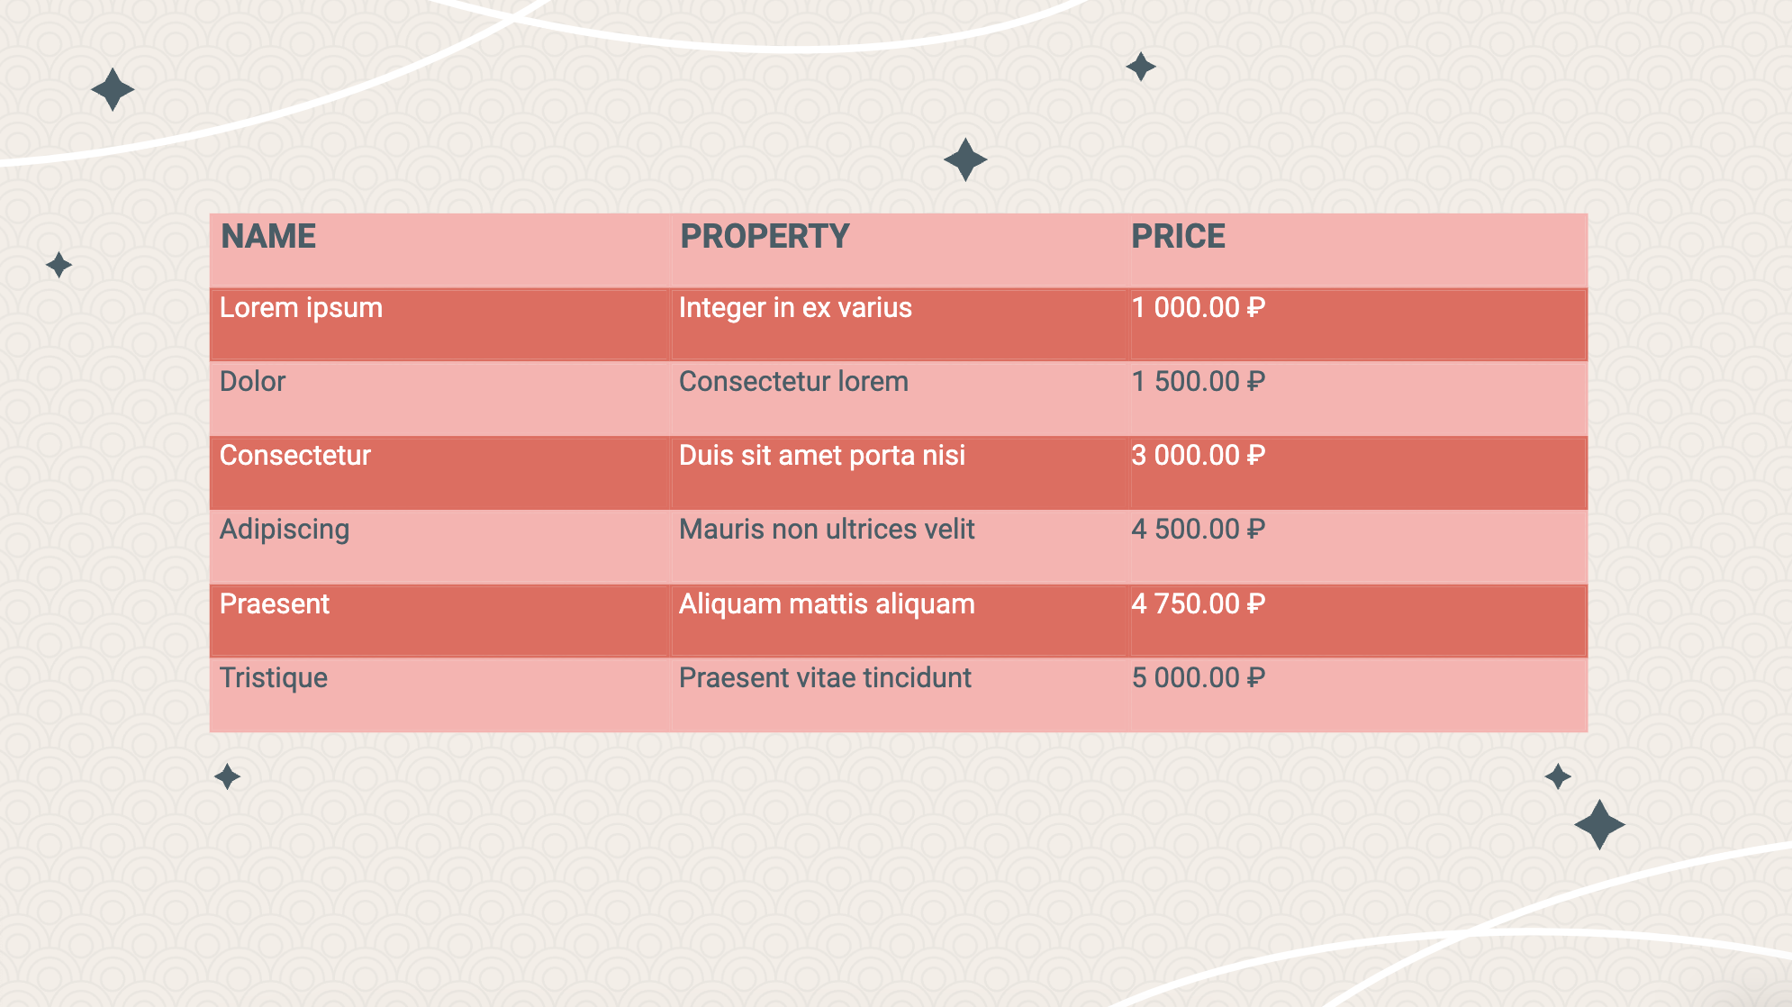Viewport: 1792px width, 1007px height.
Task: Click the small star under the table's right edge
Action: (x=1558, y=776)
